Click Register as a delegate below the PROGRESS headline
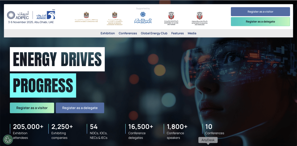 pyautogui.click(x=80, y=108)
